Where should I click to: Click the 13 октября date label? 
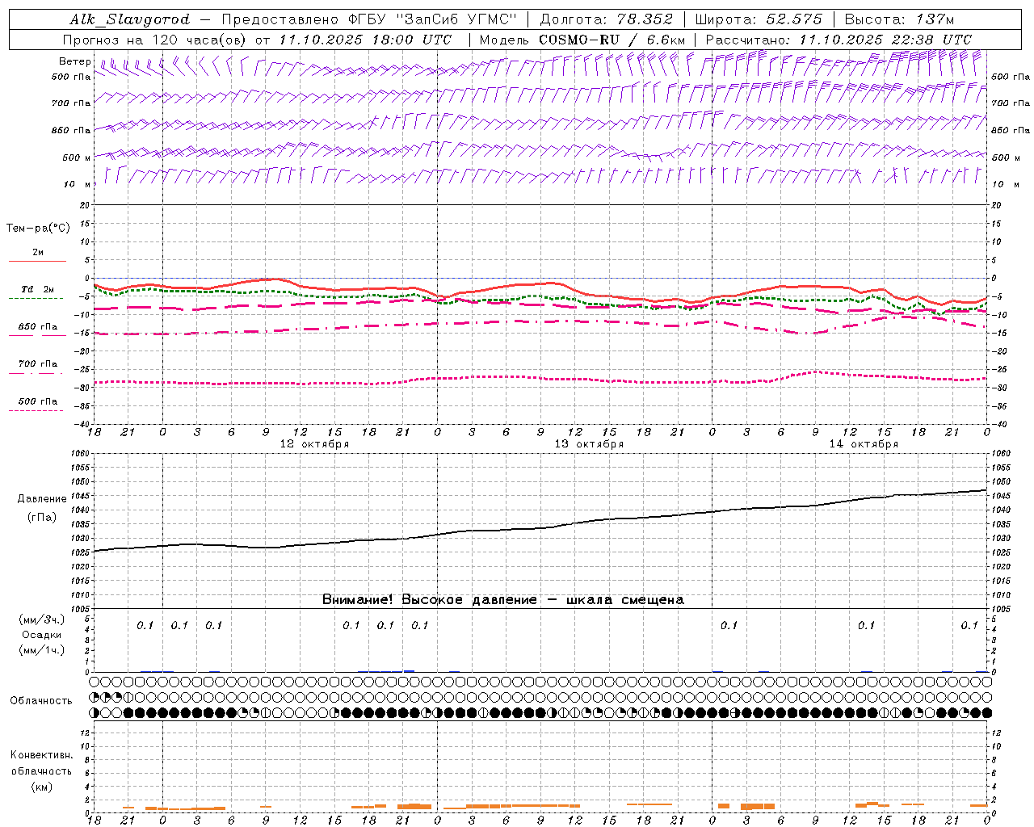[589, 444]
